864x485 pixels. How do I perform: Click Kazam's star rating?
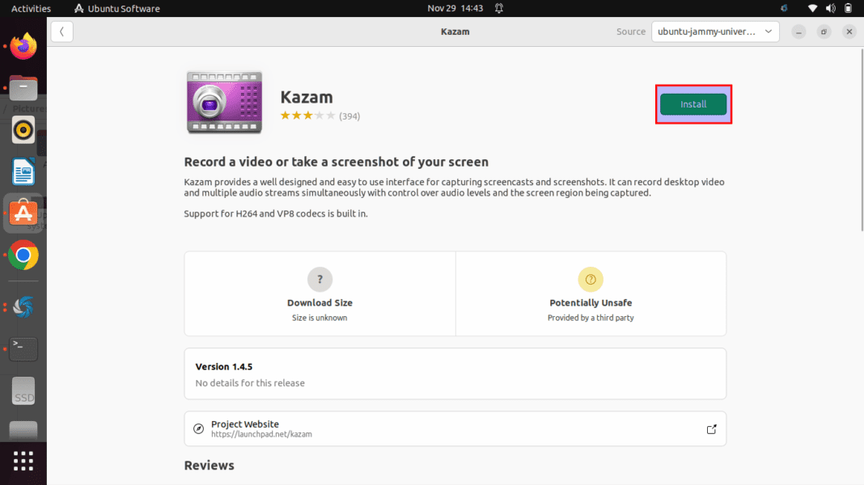[x=307, y=116]
